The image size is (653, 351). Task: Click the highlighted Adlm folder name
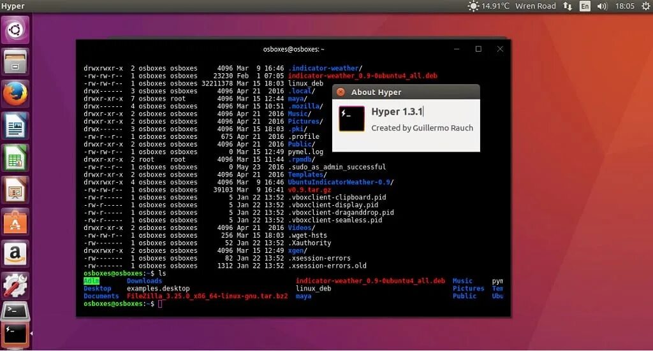(91, 281)
